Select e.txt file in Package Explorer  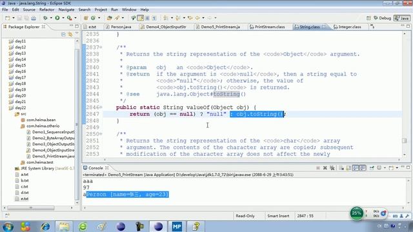tap(25, 199)
